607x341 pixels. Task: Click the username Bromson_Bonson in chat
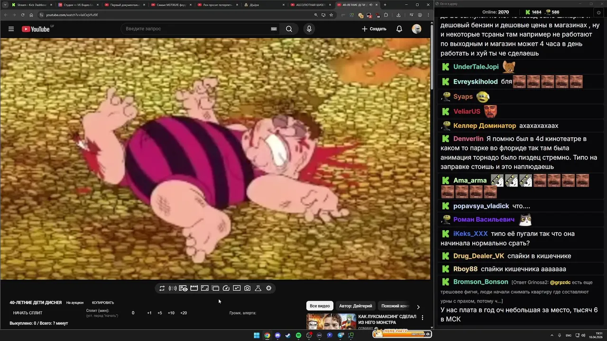[481, 282]
